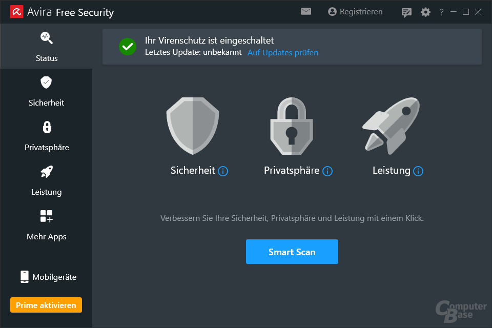The width and height of the screenshot is (492, 328).
Task: Click the help question mark icon
Action: [x=442, y=12]
